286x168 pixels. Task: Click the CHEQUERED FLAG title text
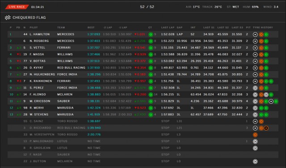click(29, 18)
